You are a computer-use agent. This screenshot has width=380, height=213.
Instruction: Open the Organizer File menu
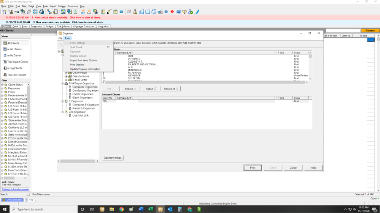click(60, 38)
